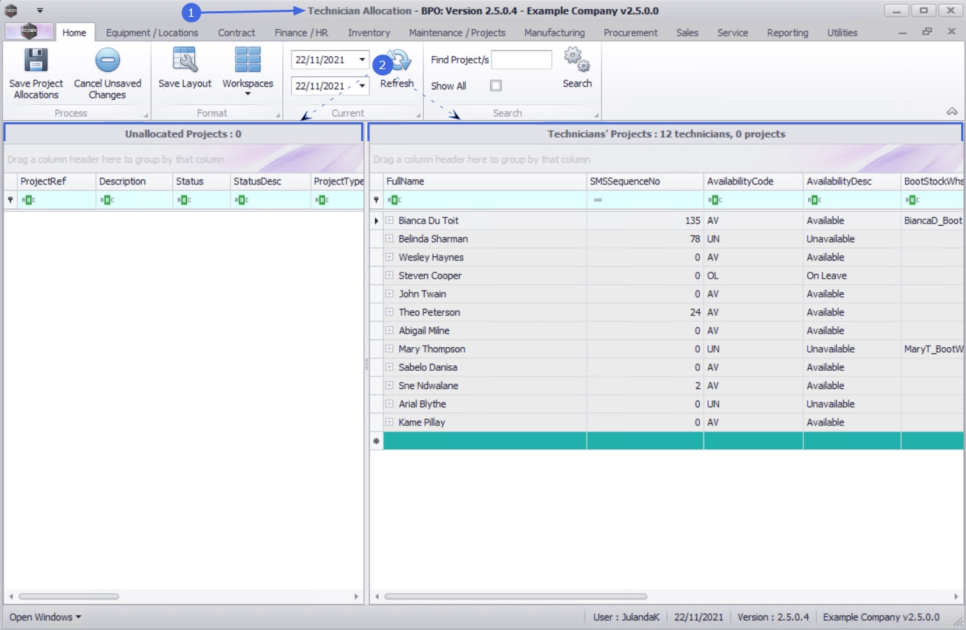Click the MDI restore window icon in the ribbon bar
The width and height of the screenshot is (966, 630).
click(x=927, y=31)
